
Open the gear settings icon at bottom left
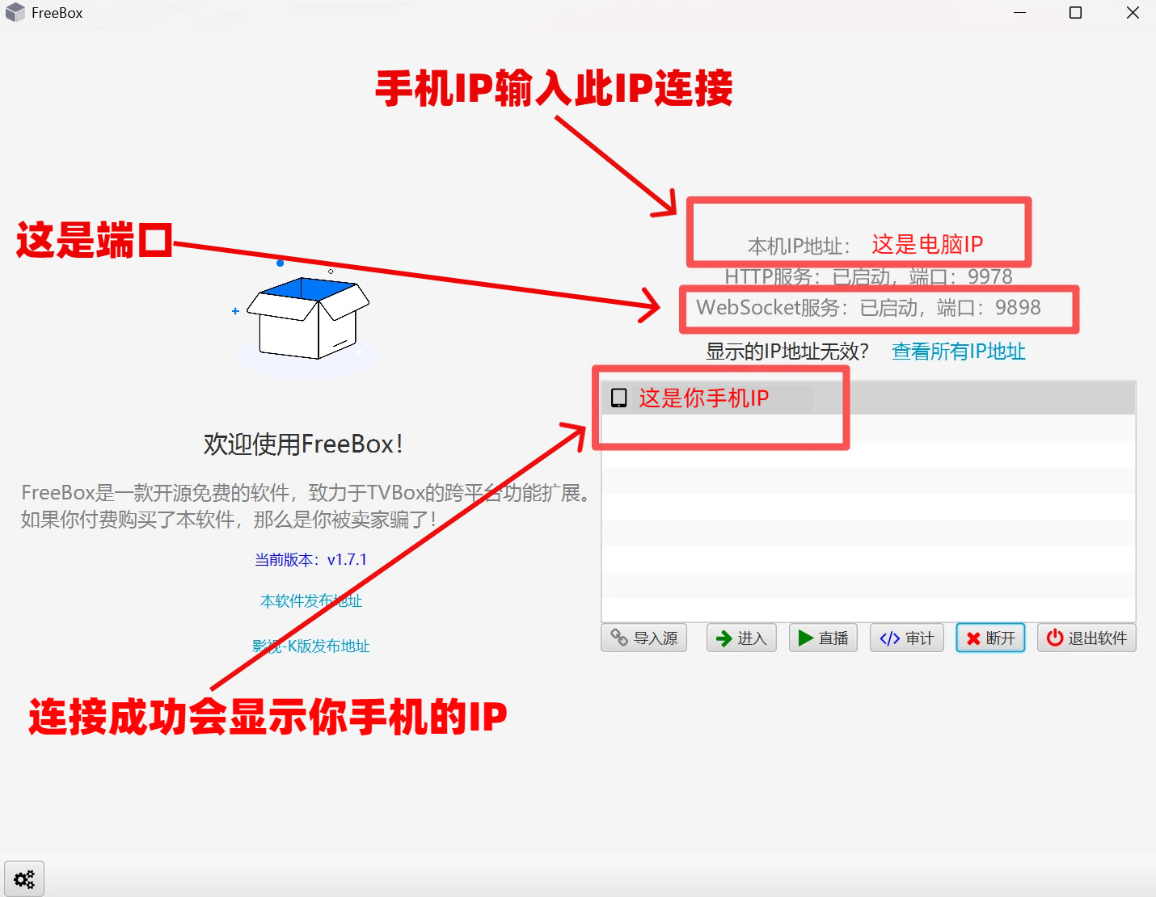(24, 879)
